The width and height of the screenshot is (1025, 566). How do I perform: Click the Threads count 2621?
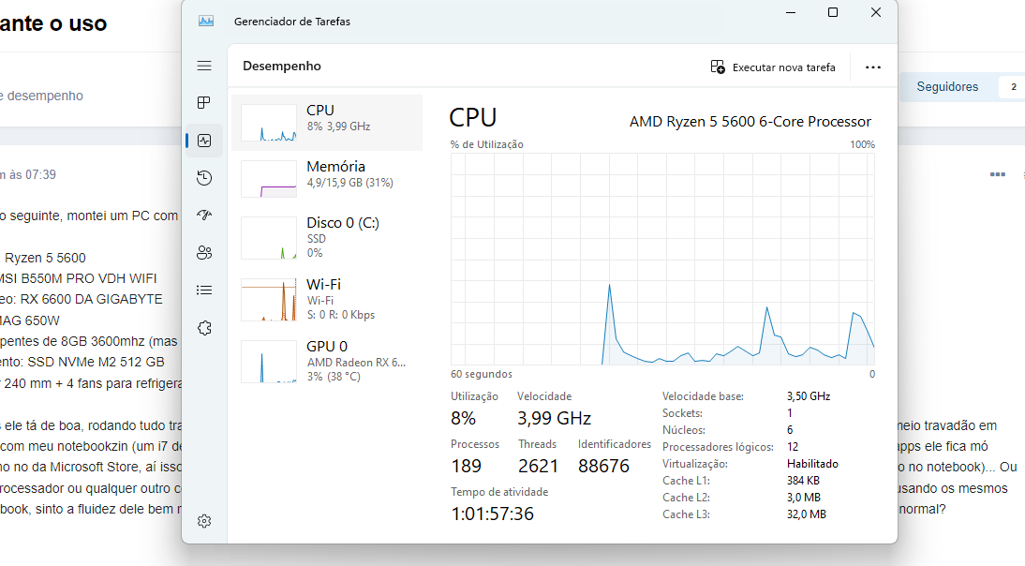pyautogui.click(x=538, y=466)
